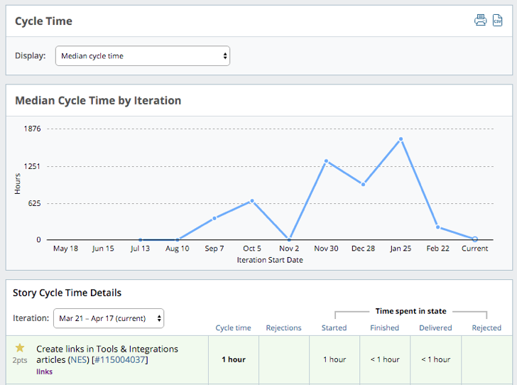The width and height of the screenshot is (517, 385).
Task: Export report using the CSV icon
Action: [498, 20]
